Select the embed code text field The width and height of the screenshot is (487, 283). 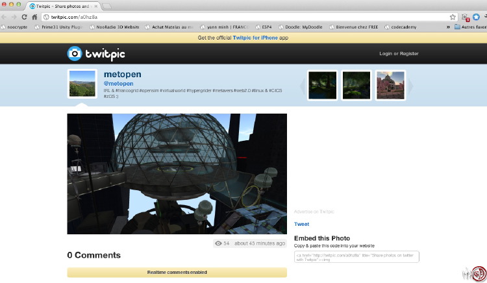356,257
